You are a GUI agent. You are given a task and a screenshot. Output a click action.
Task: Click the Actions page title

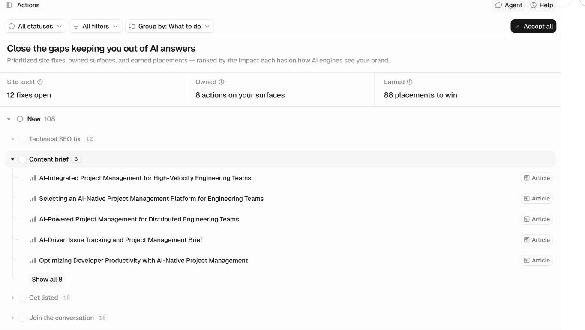coord(28,5)
